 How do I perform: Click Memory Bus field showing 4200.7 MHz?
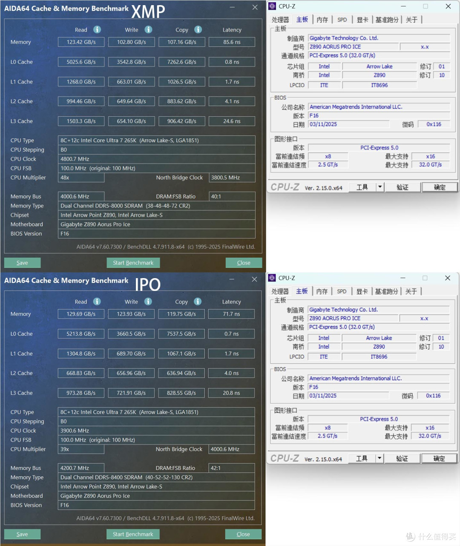(x=81, y=468)
